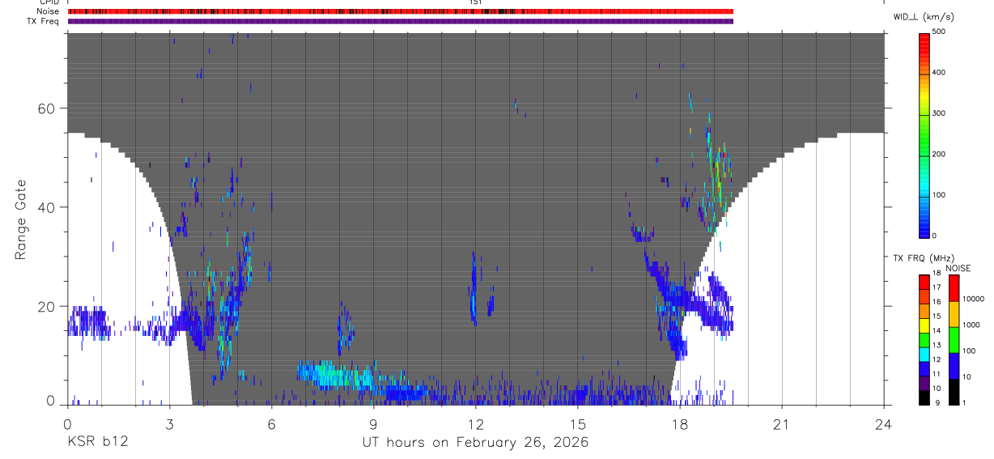Click the blue NOISE swatch between 10 and 100
The height and width of the screenshot is (459, 994).
(954, 365)
